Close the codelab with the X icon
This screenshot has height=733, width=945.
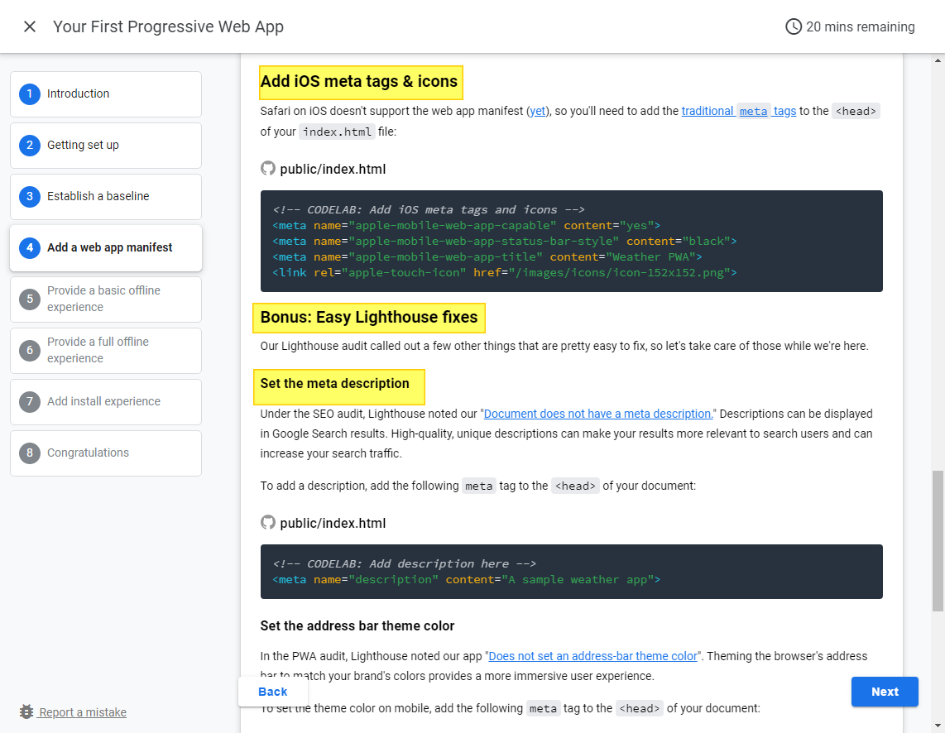click(30, 26)
